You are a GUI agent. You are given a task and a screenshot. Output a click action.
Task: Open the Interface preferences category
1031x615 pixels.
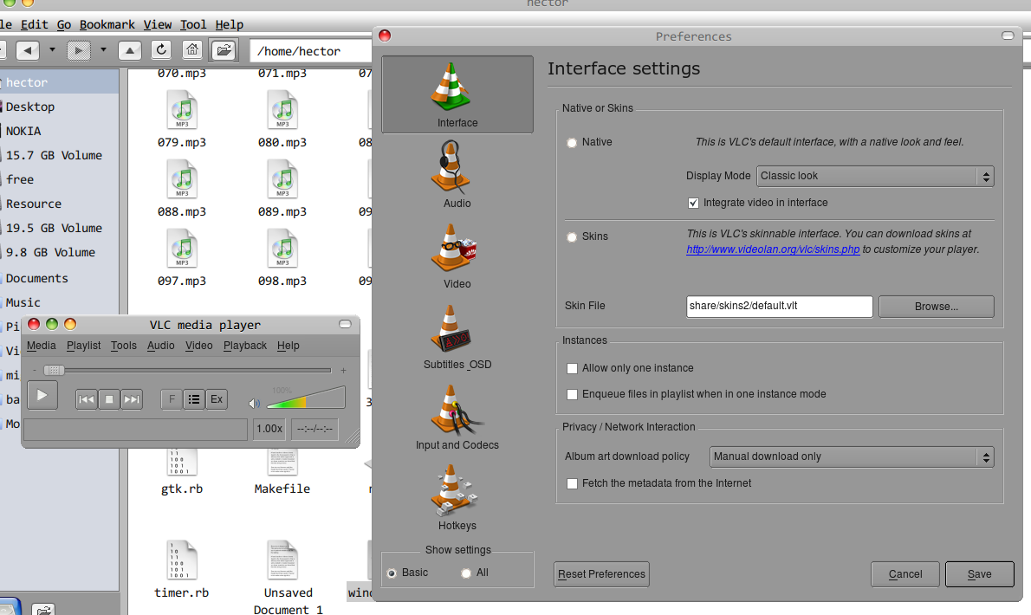click(457, 94)
